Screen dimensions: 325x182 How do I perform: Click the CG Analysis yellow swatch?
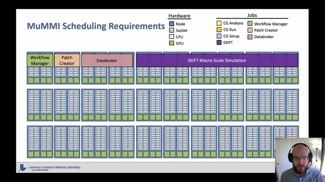pyautogui.click(x=219, y=23)
